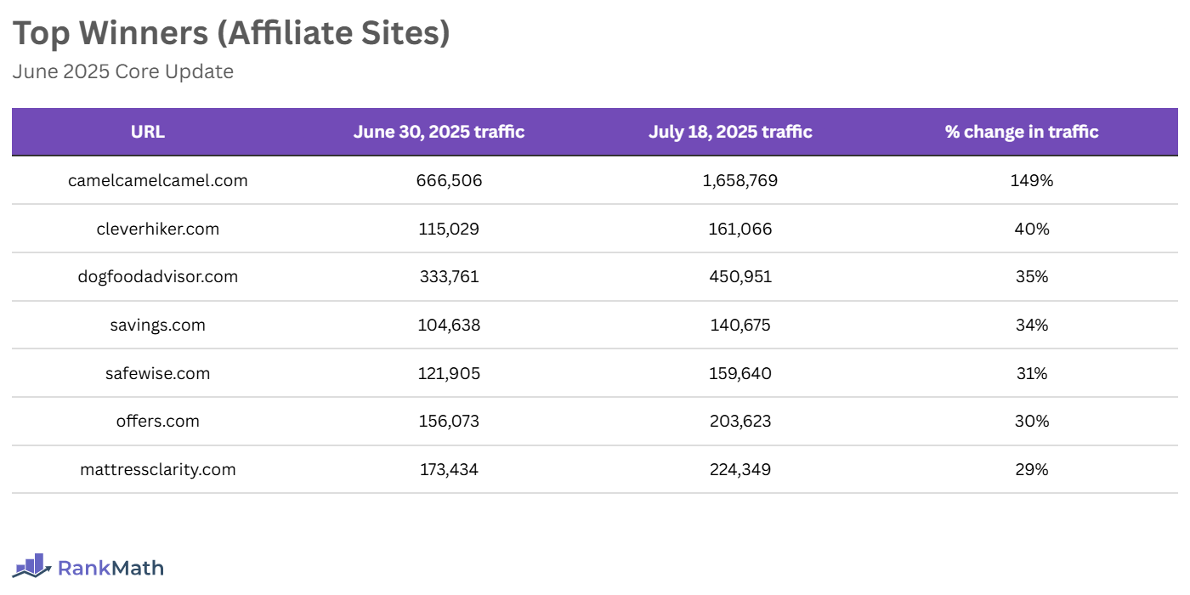
Task: Select the "Top Winners (Affiliate Sites)" title
Action: coord(231,33)
